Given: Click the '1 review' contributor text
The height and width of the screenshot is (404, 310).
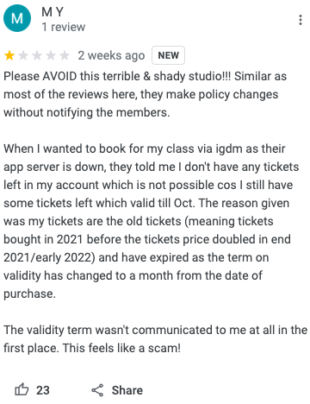Looking at the screenshot, I should click(64, 27).
